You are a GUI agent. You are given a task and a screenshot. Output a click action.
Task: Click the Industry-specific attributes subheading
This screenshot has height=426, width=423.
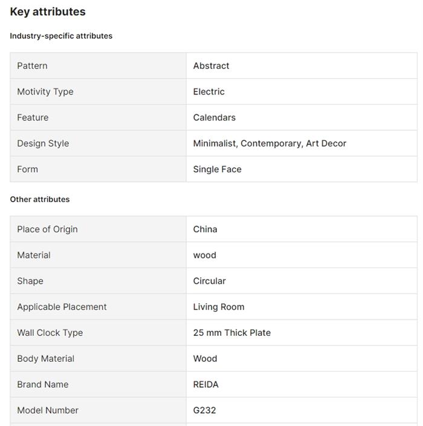pyautogui.click(x=61, y=36)
